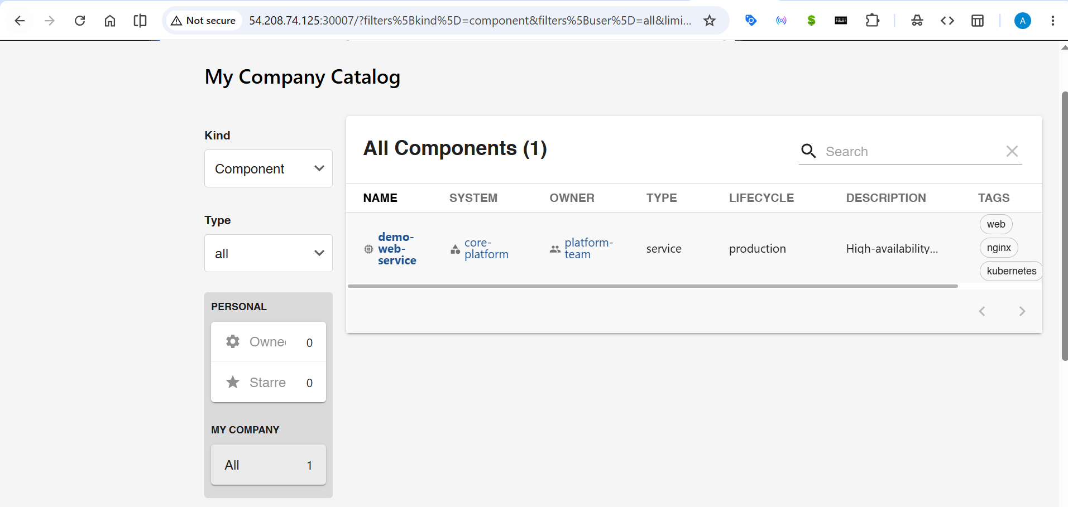Click the incognito-style spy icon
The height and width of the screenshot is (507, 1068).
pyautogui.click(x=917, y=21)
